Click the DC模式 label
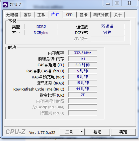139x141 pixels. tap(81, 33)
